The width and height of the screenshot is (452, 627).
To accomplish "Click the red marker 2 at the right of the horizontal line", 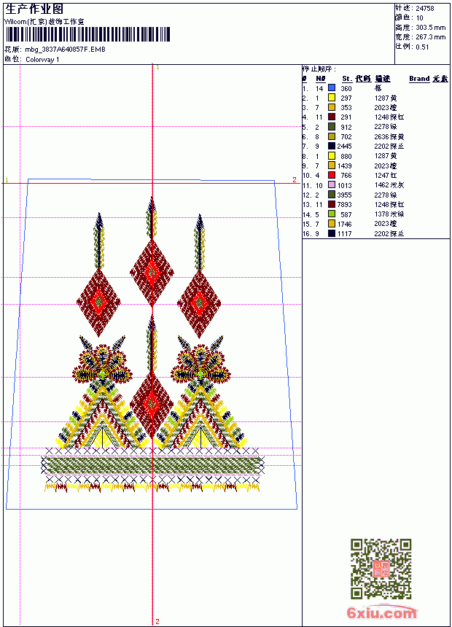I will (x=295, y=179).
